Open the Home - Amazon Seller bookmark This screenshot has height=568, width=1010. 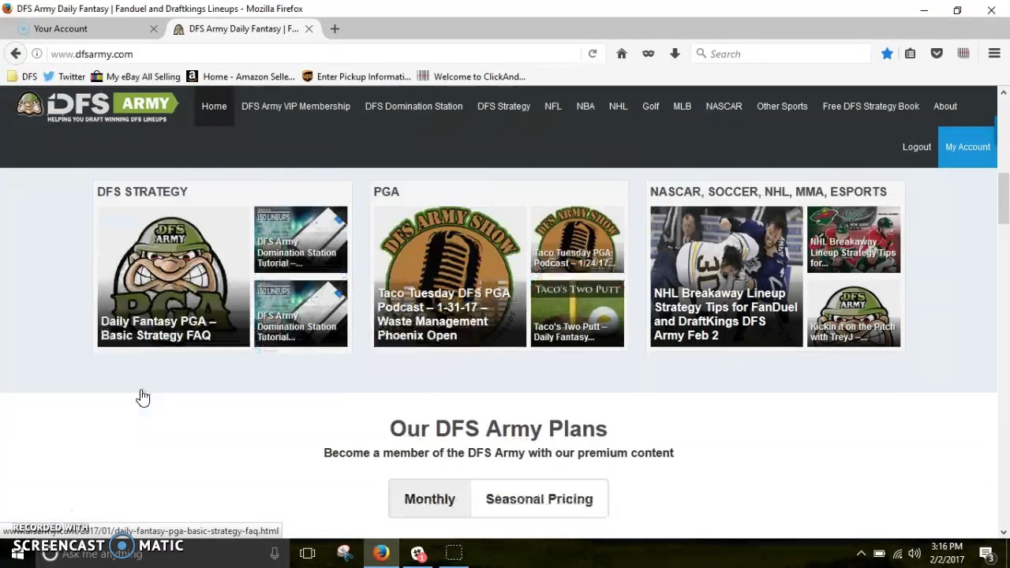click(241, 77)
